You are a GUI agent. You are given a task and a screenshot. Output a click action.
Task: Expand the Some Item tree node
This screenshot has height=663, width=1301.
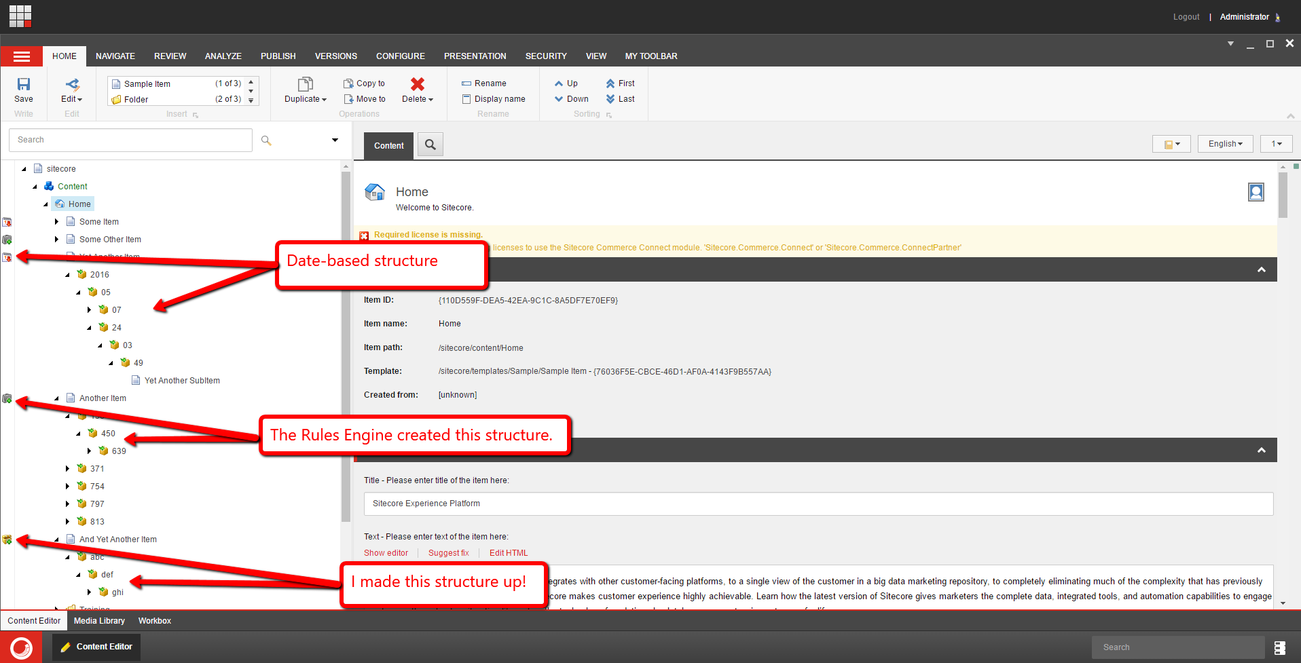pos(57,222)
